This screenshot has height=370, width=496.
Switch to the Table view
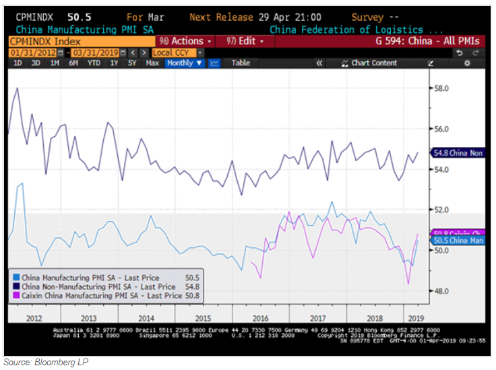pyautogui.click(x=241, y=63)
